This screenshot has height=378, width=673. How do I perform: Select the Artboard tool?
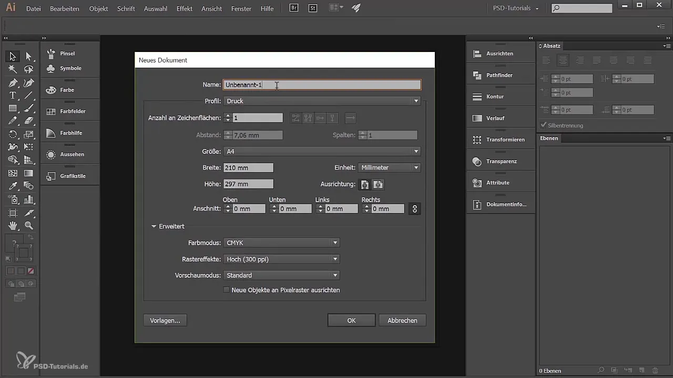pyautogui.click(x=13, y=213)
